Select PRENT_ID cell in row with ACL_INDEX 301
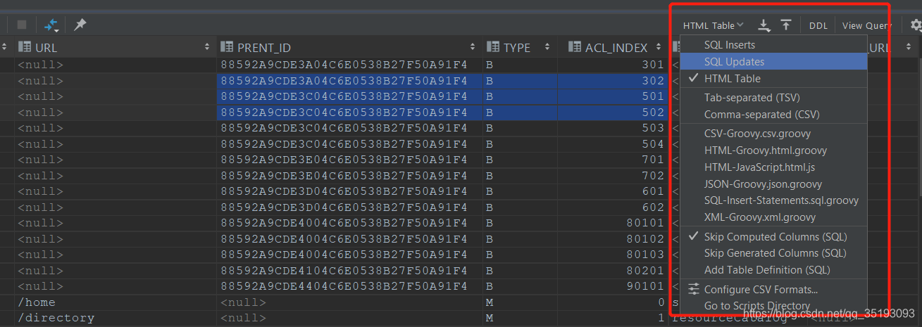The width and height of the screenshot is (922, 327). pos(349,65)
